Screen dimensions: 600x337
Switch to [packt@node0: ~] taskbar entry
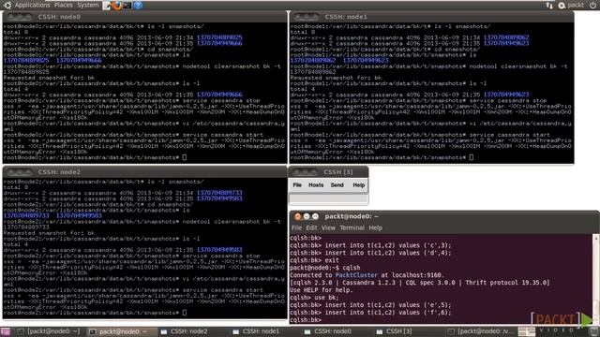point(49,331)
